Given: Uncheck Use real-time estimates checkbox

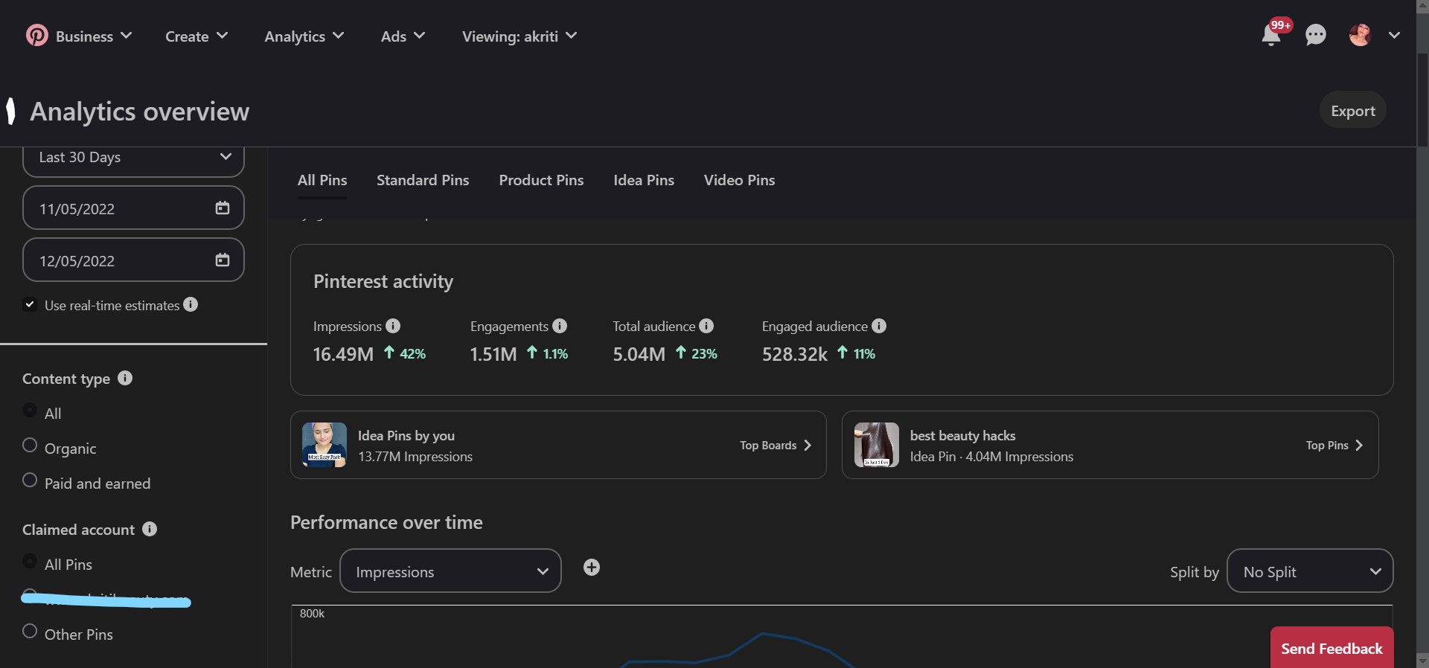Looking at the screenshot, I should [x=30, y=305].
